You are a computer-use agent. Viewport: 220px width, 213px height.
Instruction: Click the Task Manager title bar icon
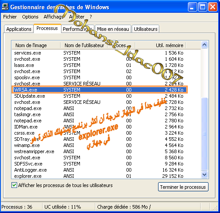point(5,7)
